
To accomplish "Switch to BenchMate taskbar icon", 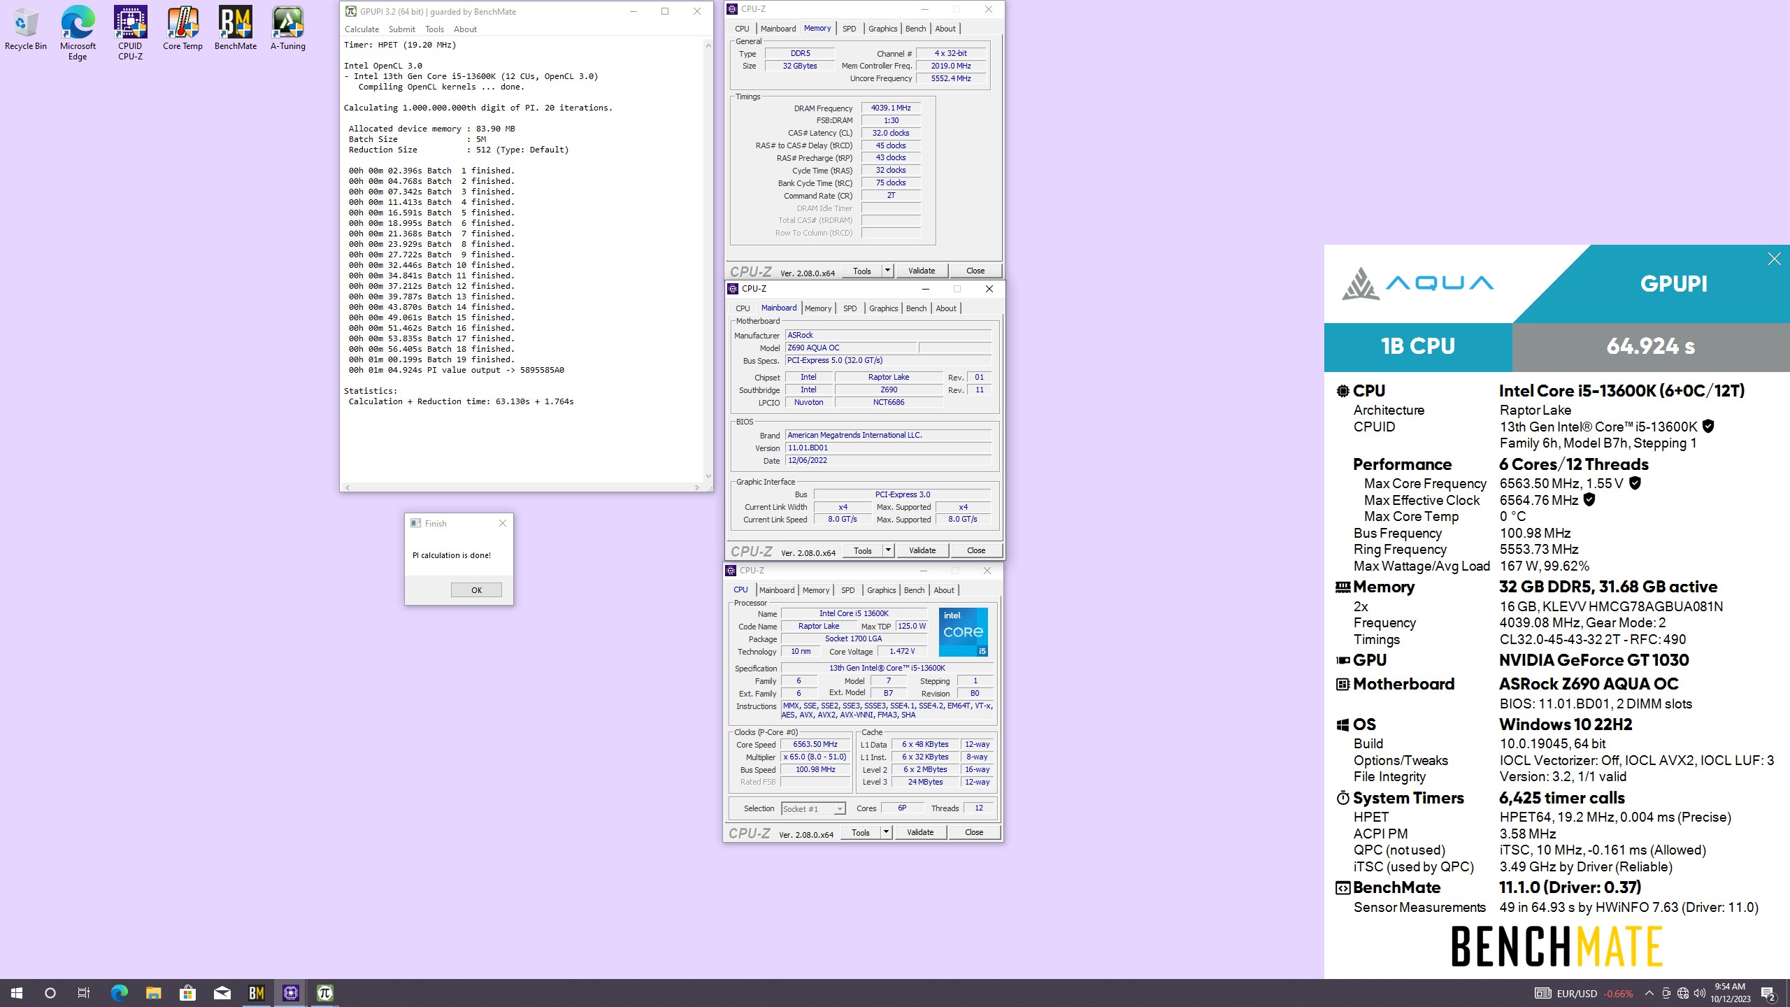I will (256, 993).
